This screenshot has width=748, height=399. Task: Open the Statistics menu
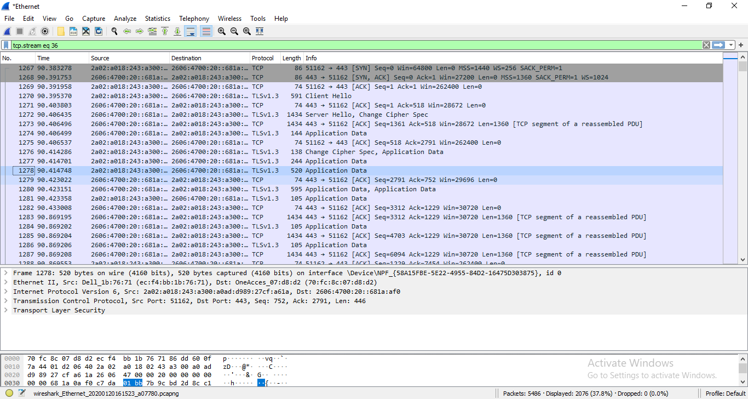[x=158, y=18]
